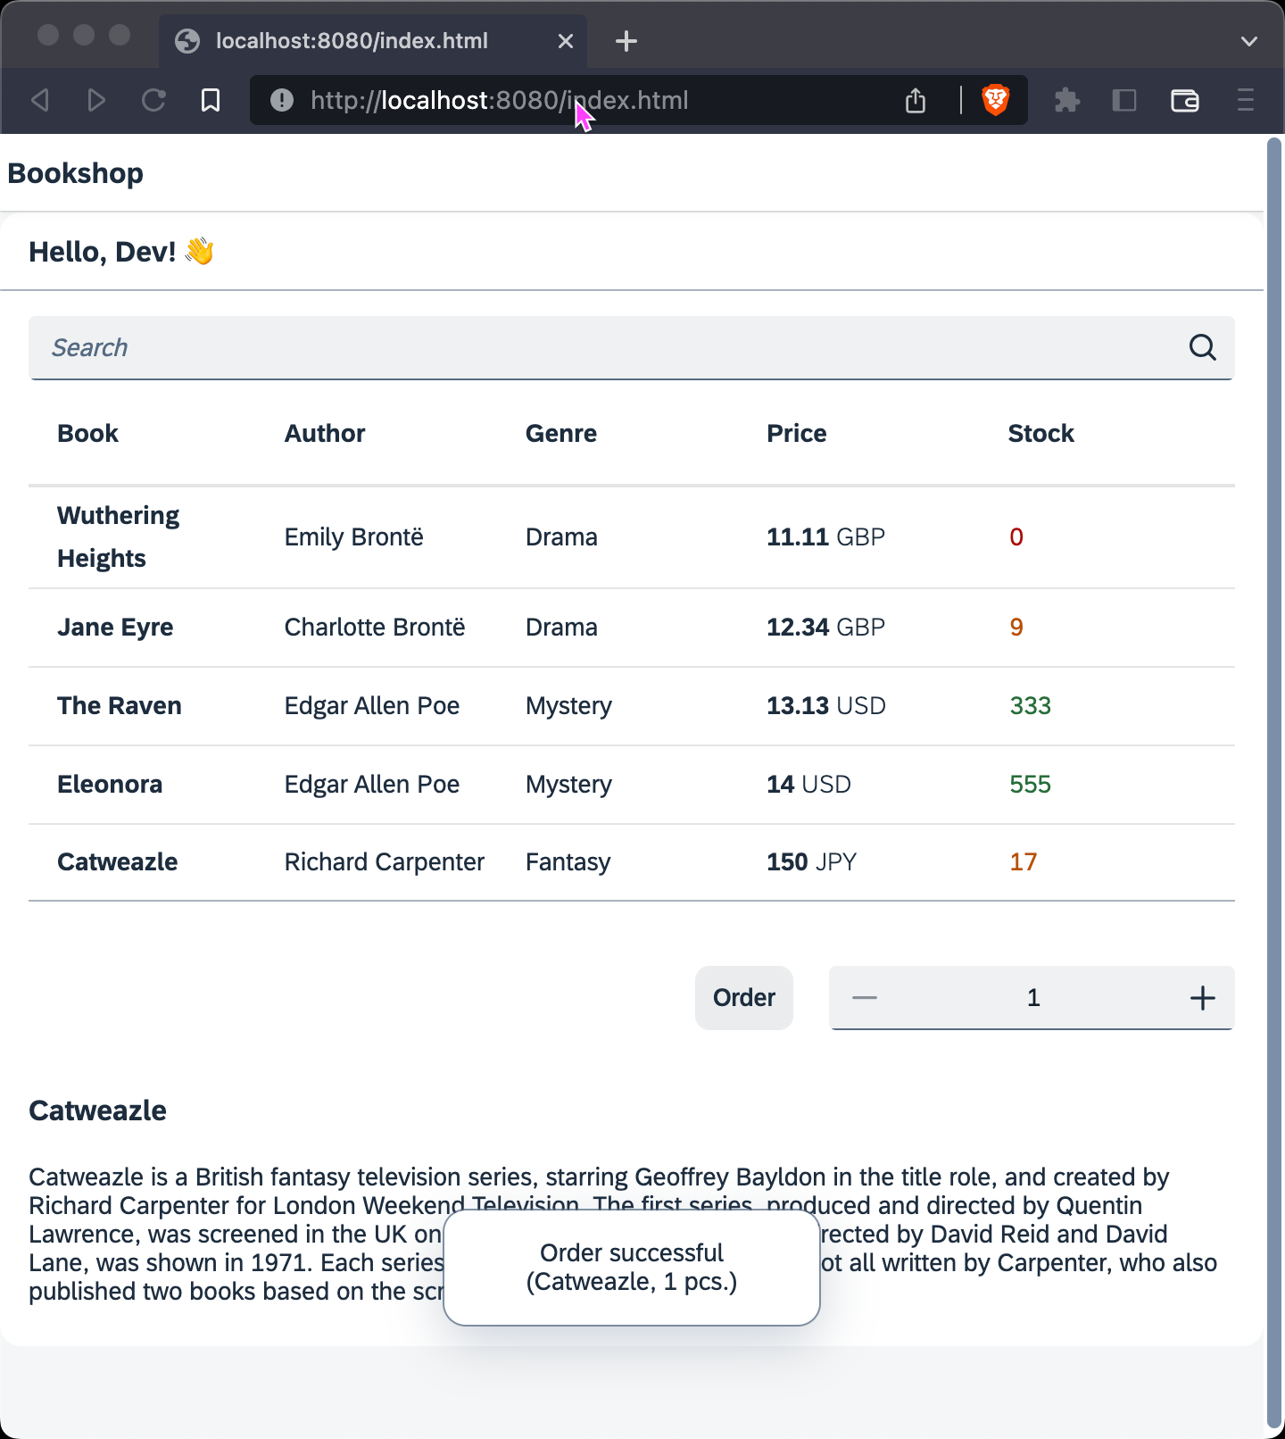This screenshot has height=1439, width=1285.
Task: Open the extensions puzzle icon
Action: 1066,100
